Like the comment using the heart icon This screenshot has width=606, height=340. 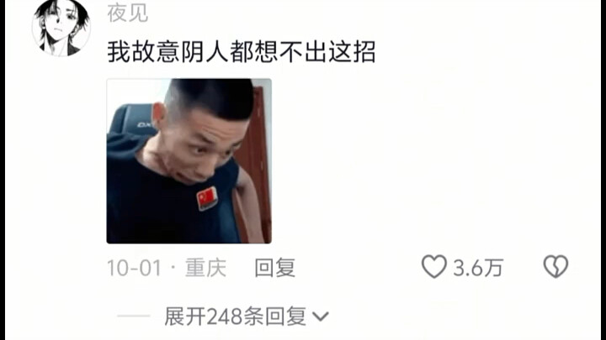coord(434,267)
